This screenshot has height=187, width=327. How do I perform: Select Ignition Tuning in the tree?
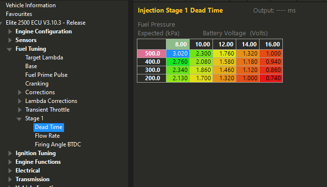tap(36, 153)
